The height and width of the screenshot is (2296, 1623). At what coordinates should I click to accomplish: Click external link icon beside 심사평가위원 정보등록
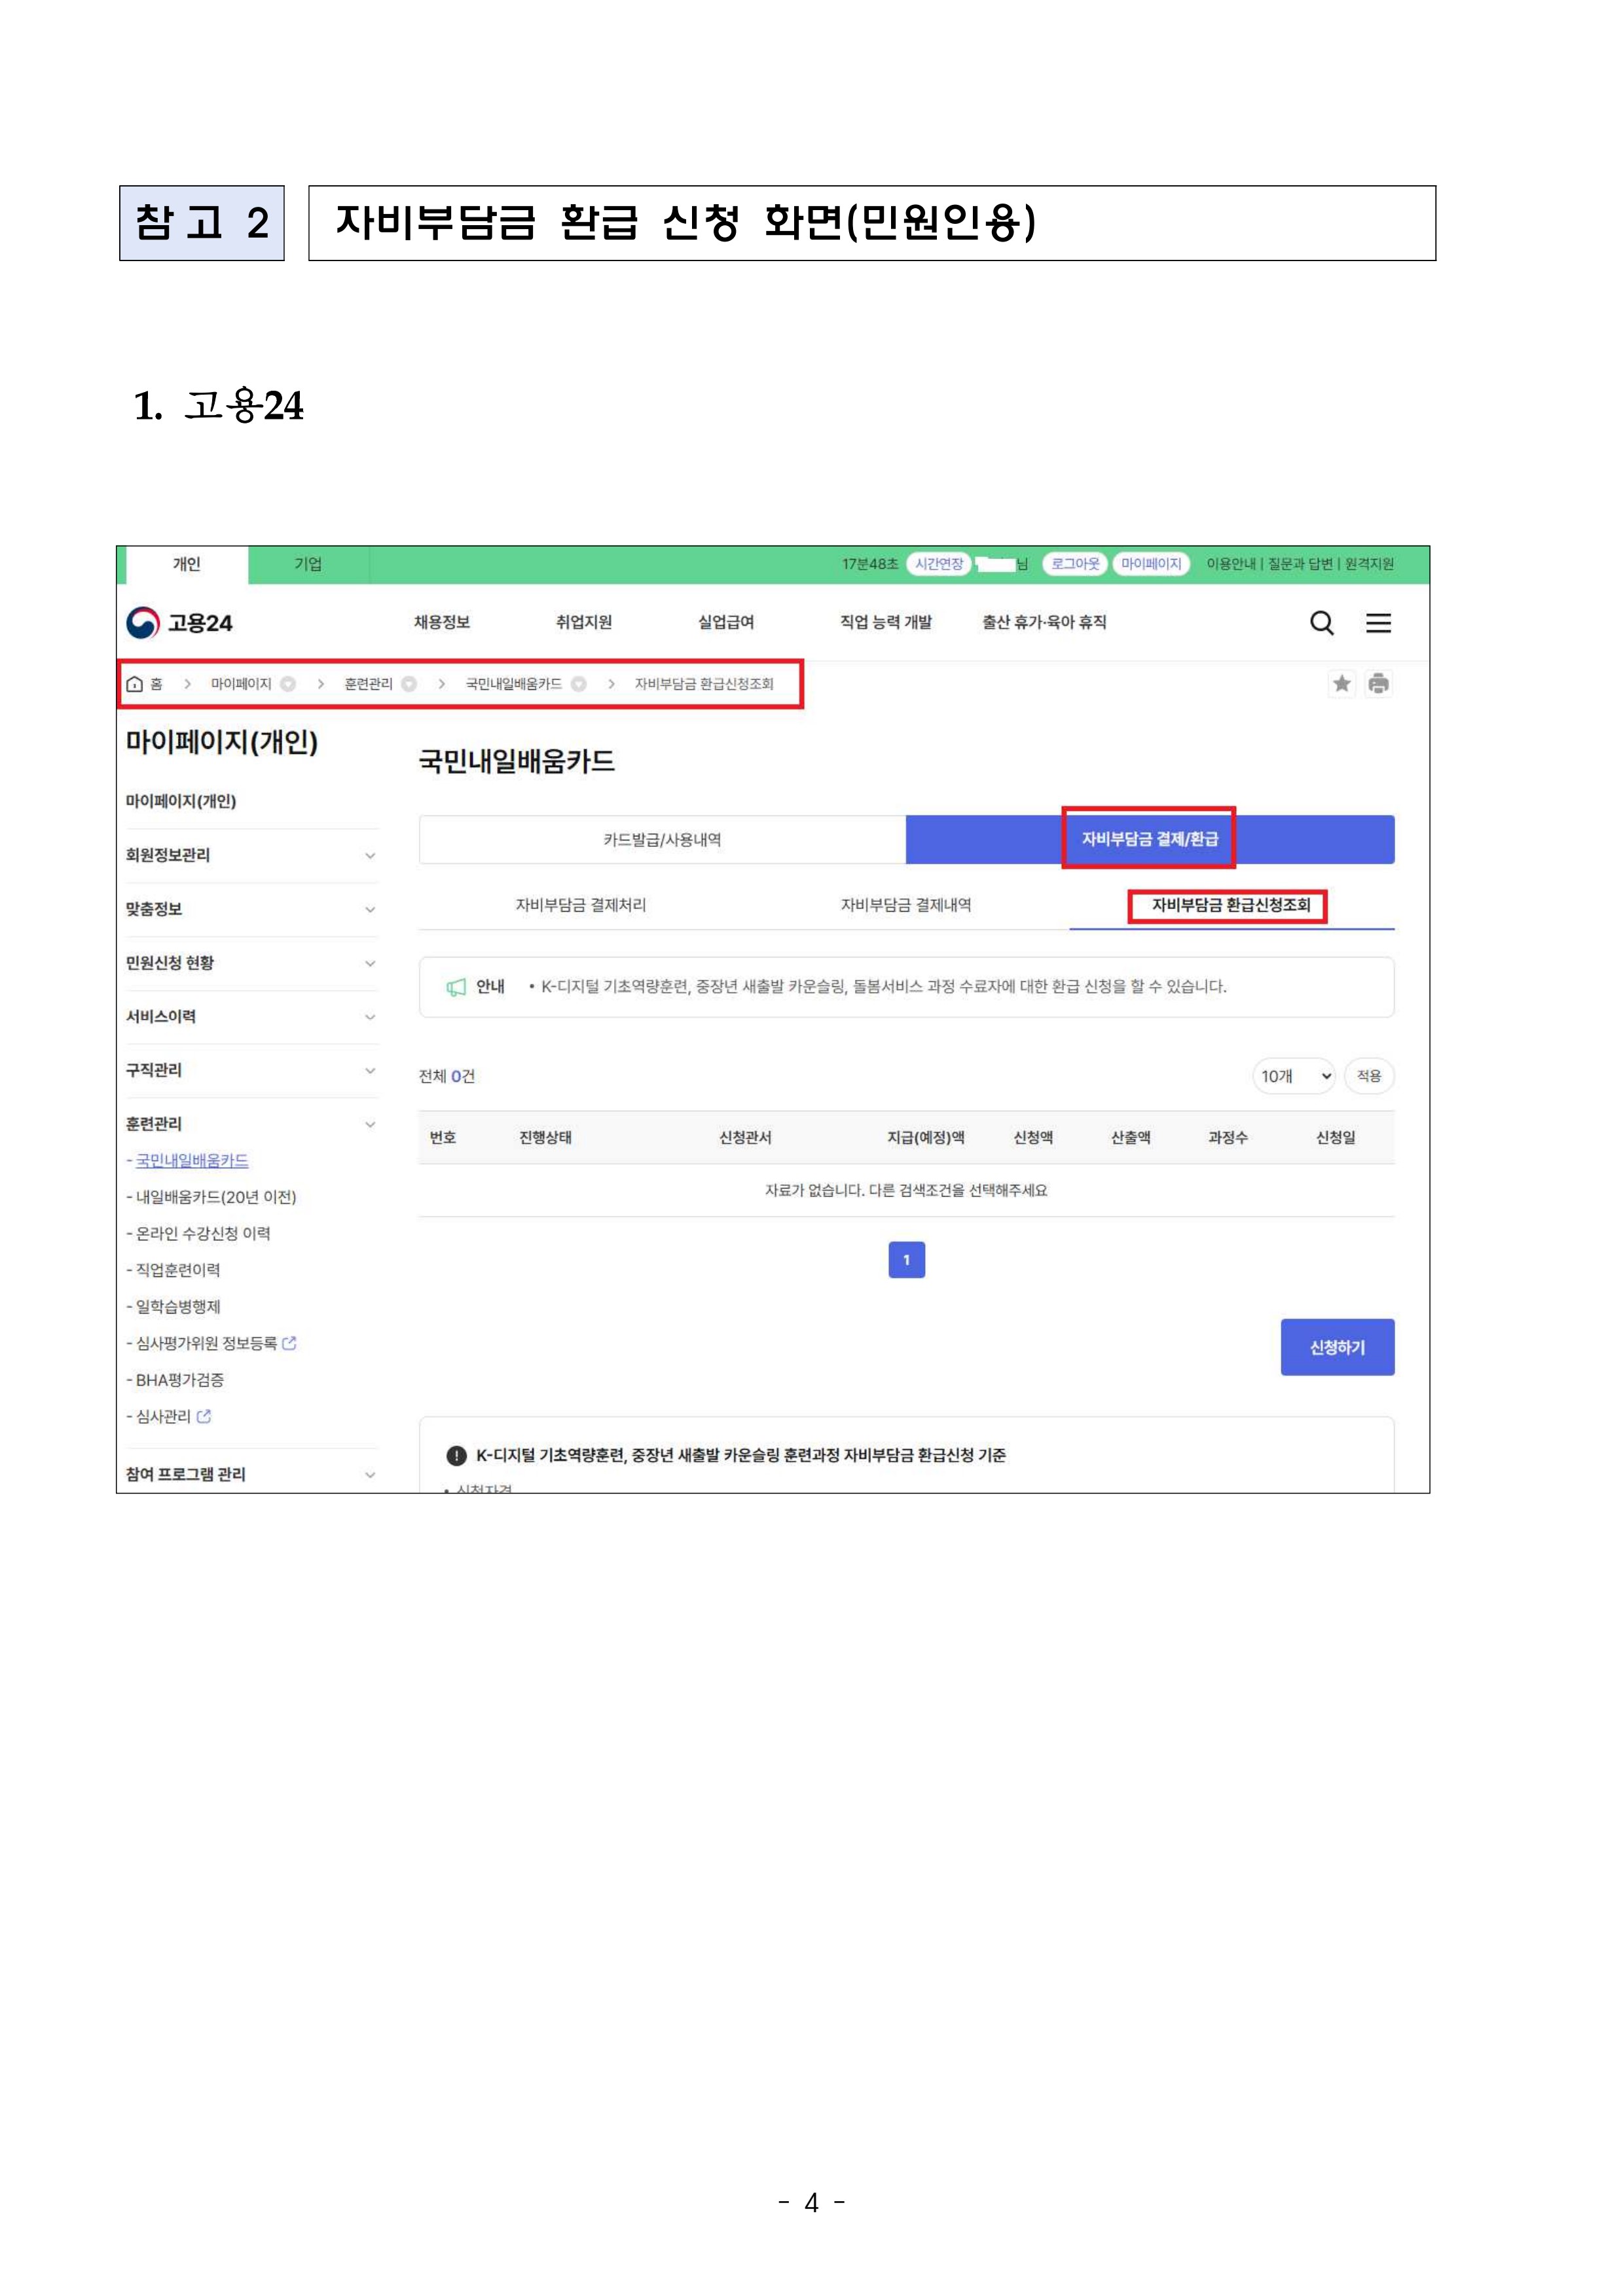click(290, 1343)
